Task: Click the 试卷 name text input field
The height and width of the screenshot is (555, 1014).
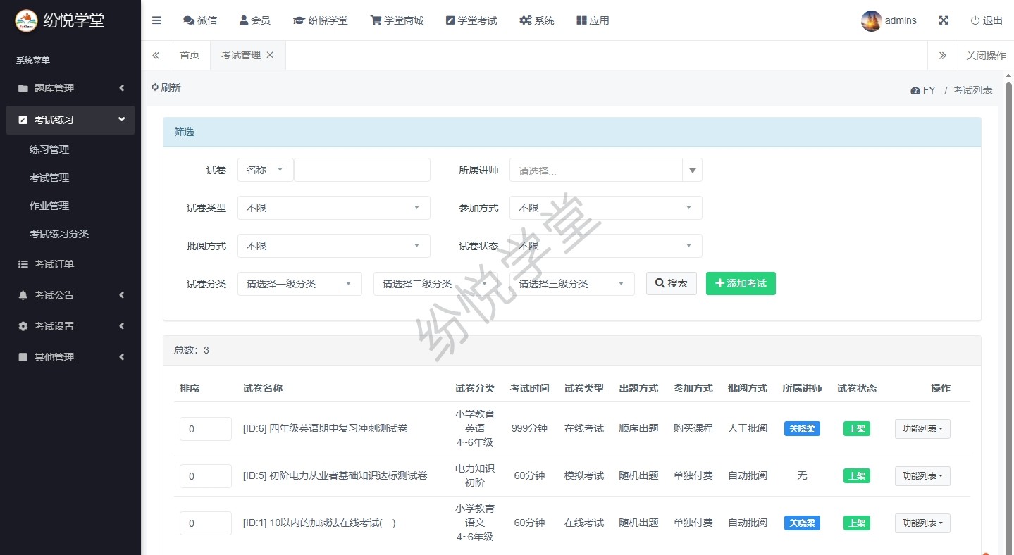Action: pyautogui.click(x=361, y=170)
